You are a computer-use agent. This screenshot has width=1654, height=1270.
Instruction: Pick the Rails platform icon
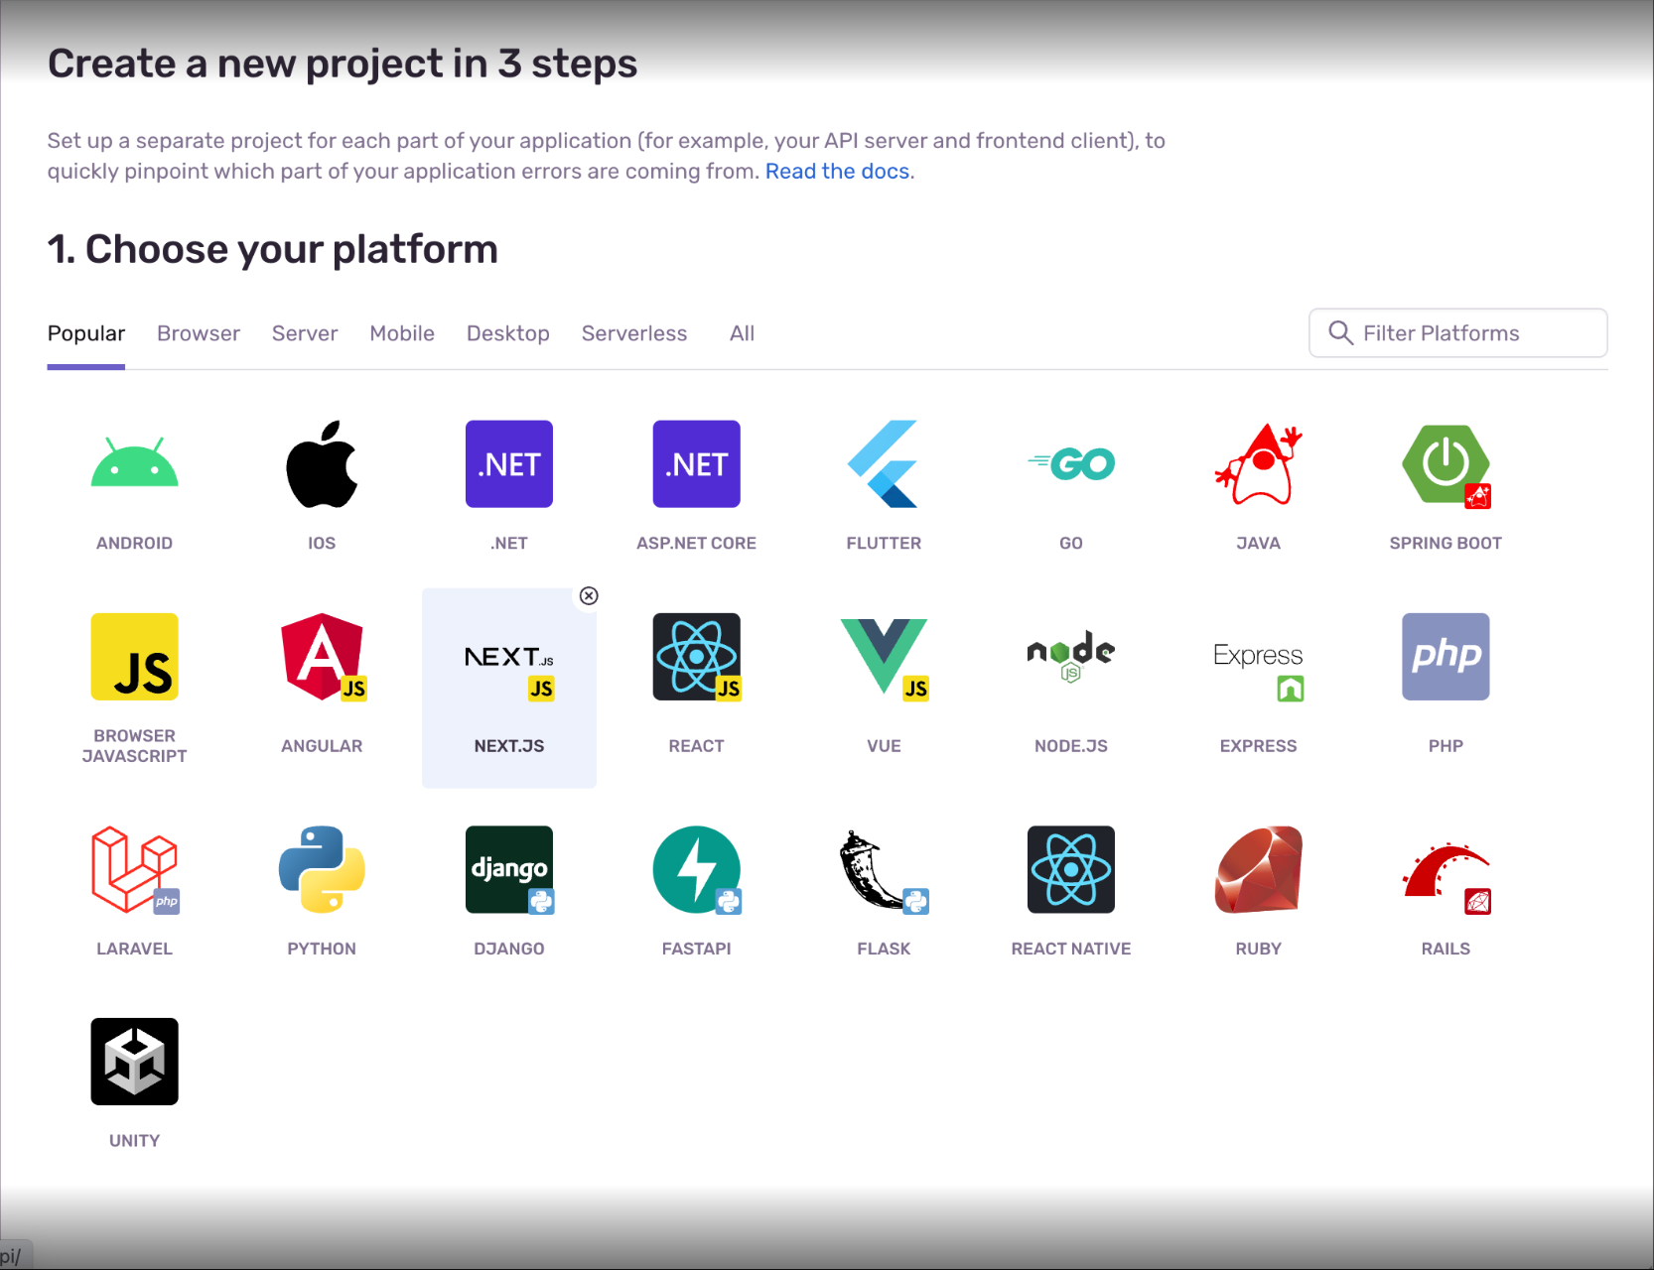pyautogui.click(x=1446, y=877)
